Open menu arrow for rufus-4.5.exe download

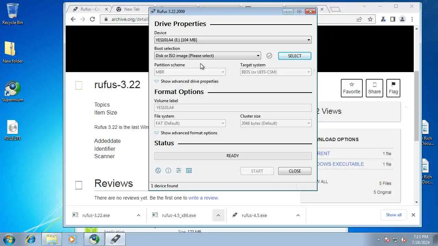[298, 215]
